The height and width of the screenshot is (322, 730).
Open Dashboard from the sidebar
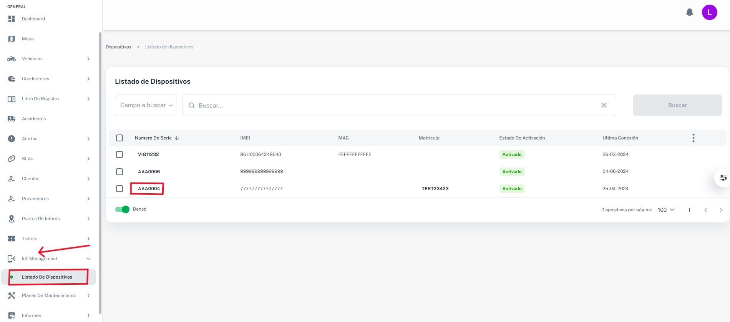(x=33, y=19)
